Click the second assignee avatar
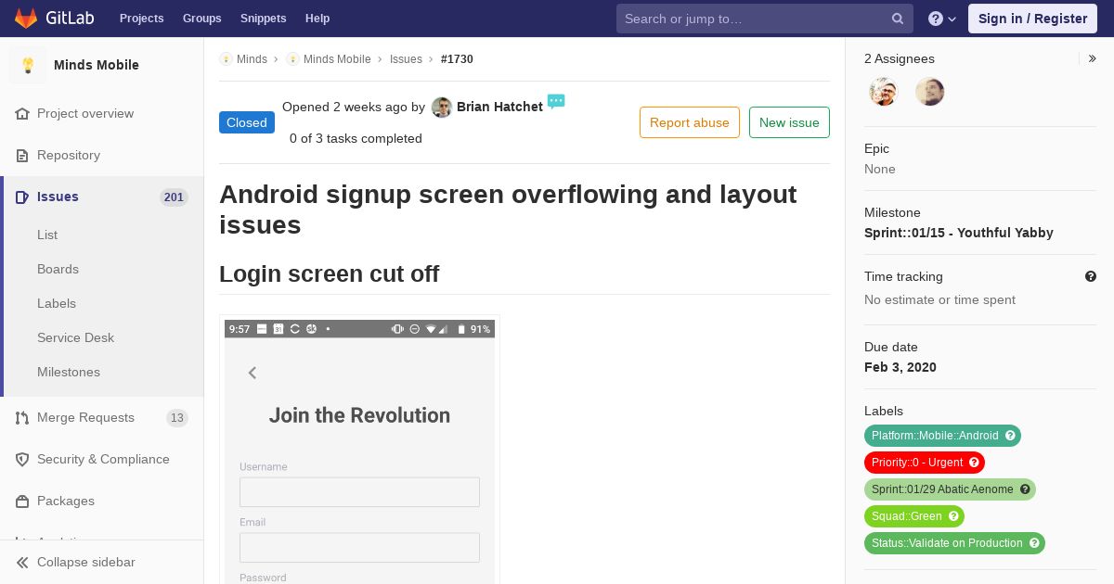Image resolution: width=1114 pixels, height=584 pixels. (x=930, y=92)
